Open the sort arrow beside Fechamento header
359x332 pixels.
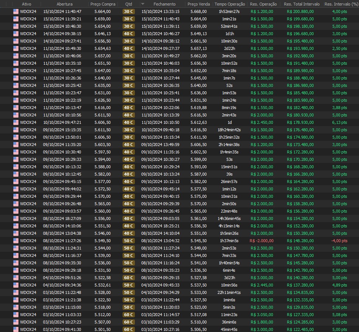(x=143, y=4)
